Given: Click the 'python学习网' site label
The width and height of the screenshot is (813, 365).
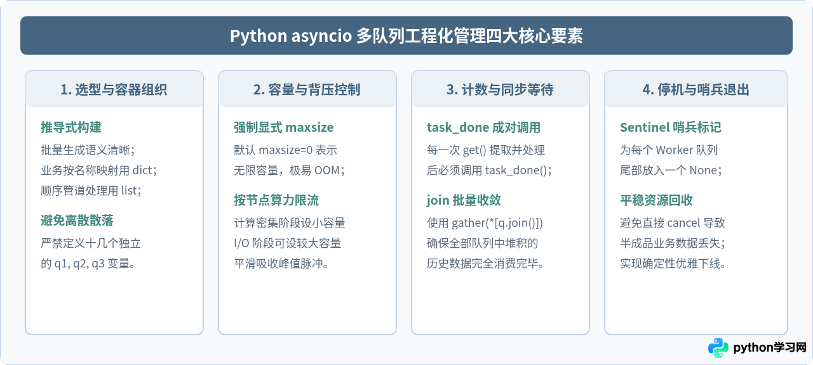Looking at the screenshot, I should [x=770, y=348].
